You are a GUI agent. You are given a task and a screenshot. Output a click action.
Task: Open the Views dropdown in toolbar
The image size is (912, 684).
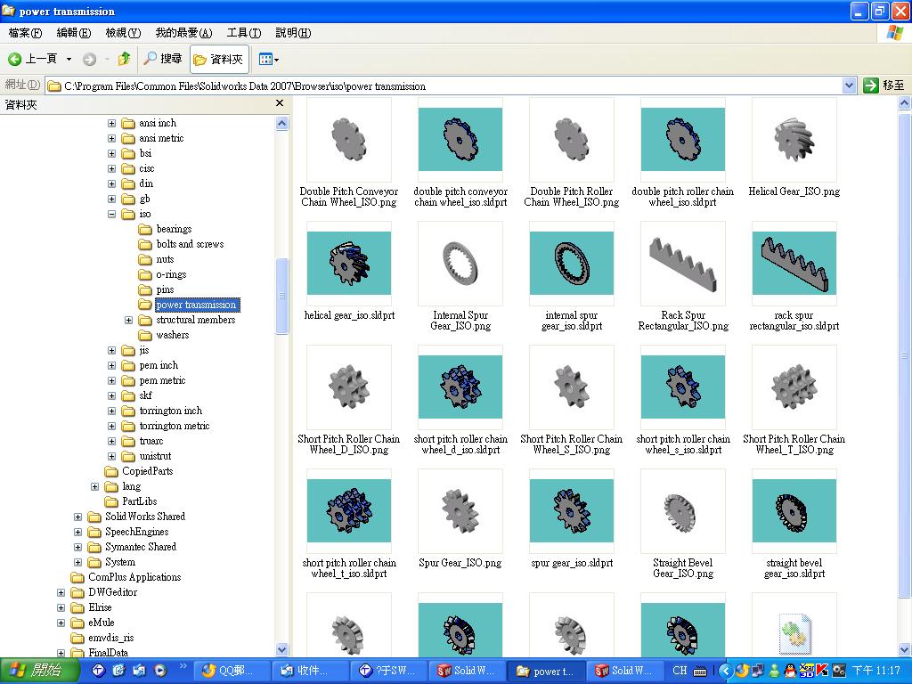click(x=269, y=60)
